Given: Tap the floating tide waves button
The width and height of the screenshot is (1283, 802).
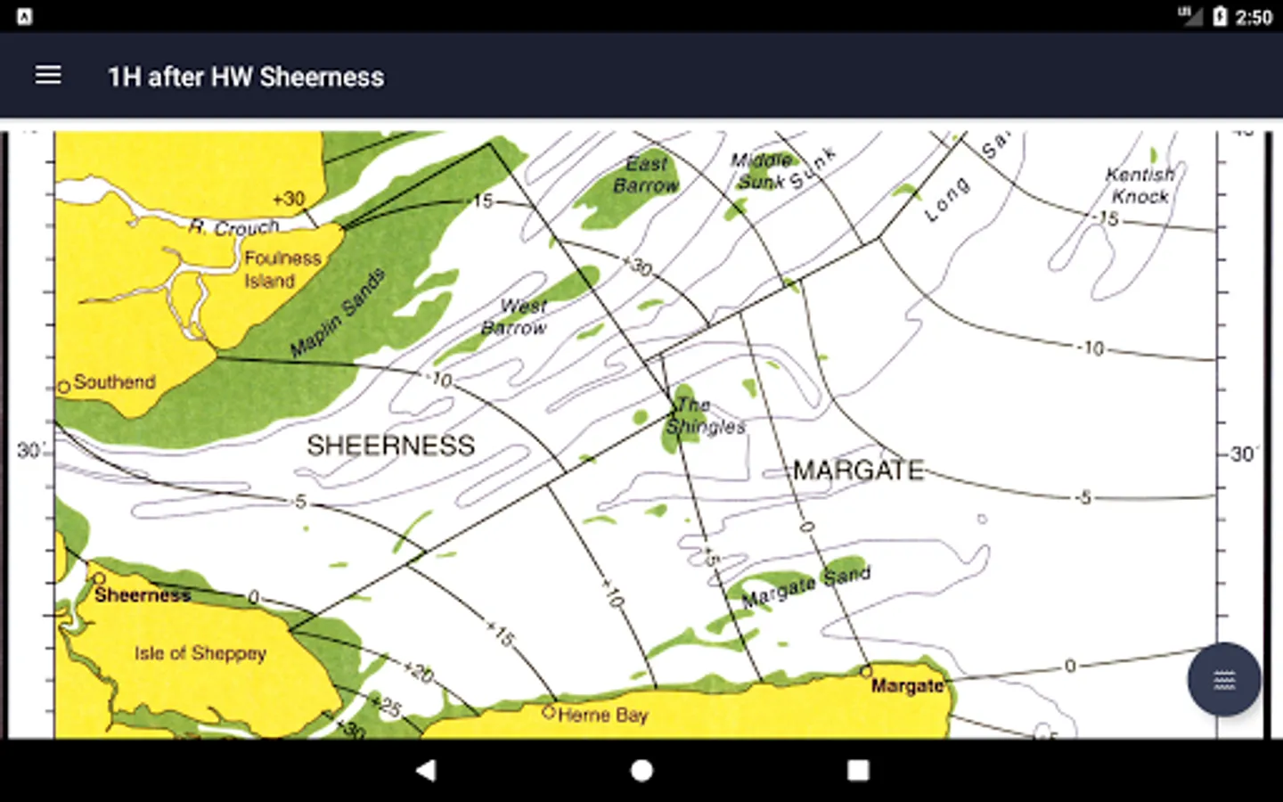Looking at the screenshot, I should (1224, 680).
